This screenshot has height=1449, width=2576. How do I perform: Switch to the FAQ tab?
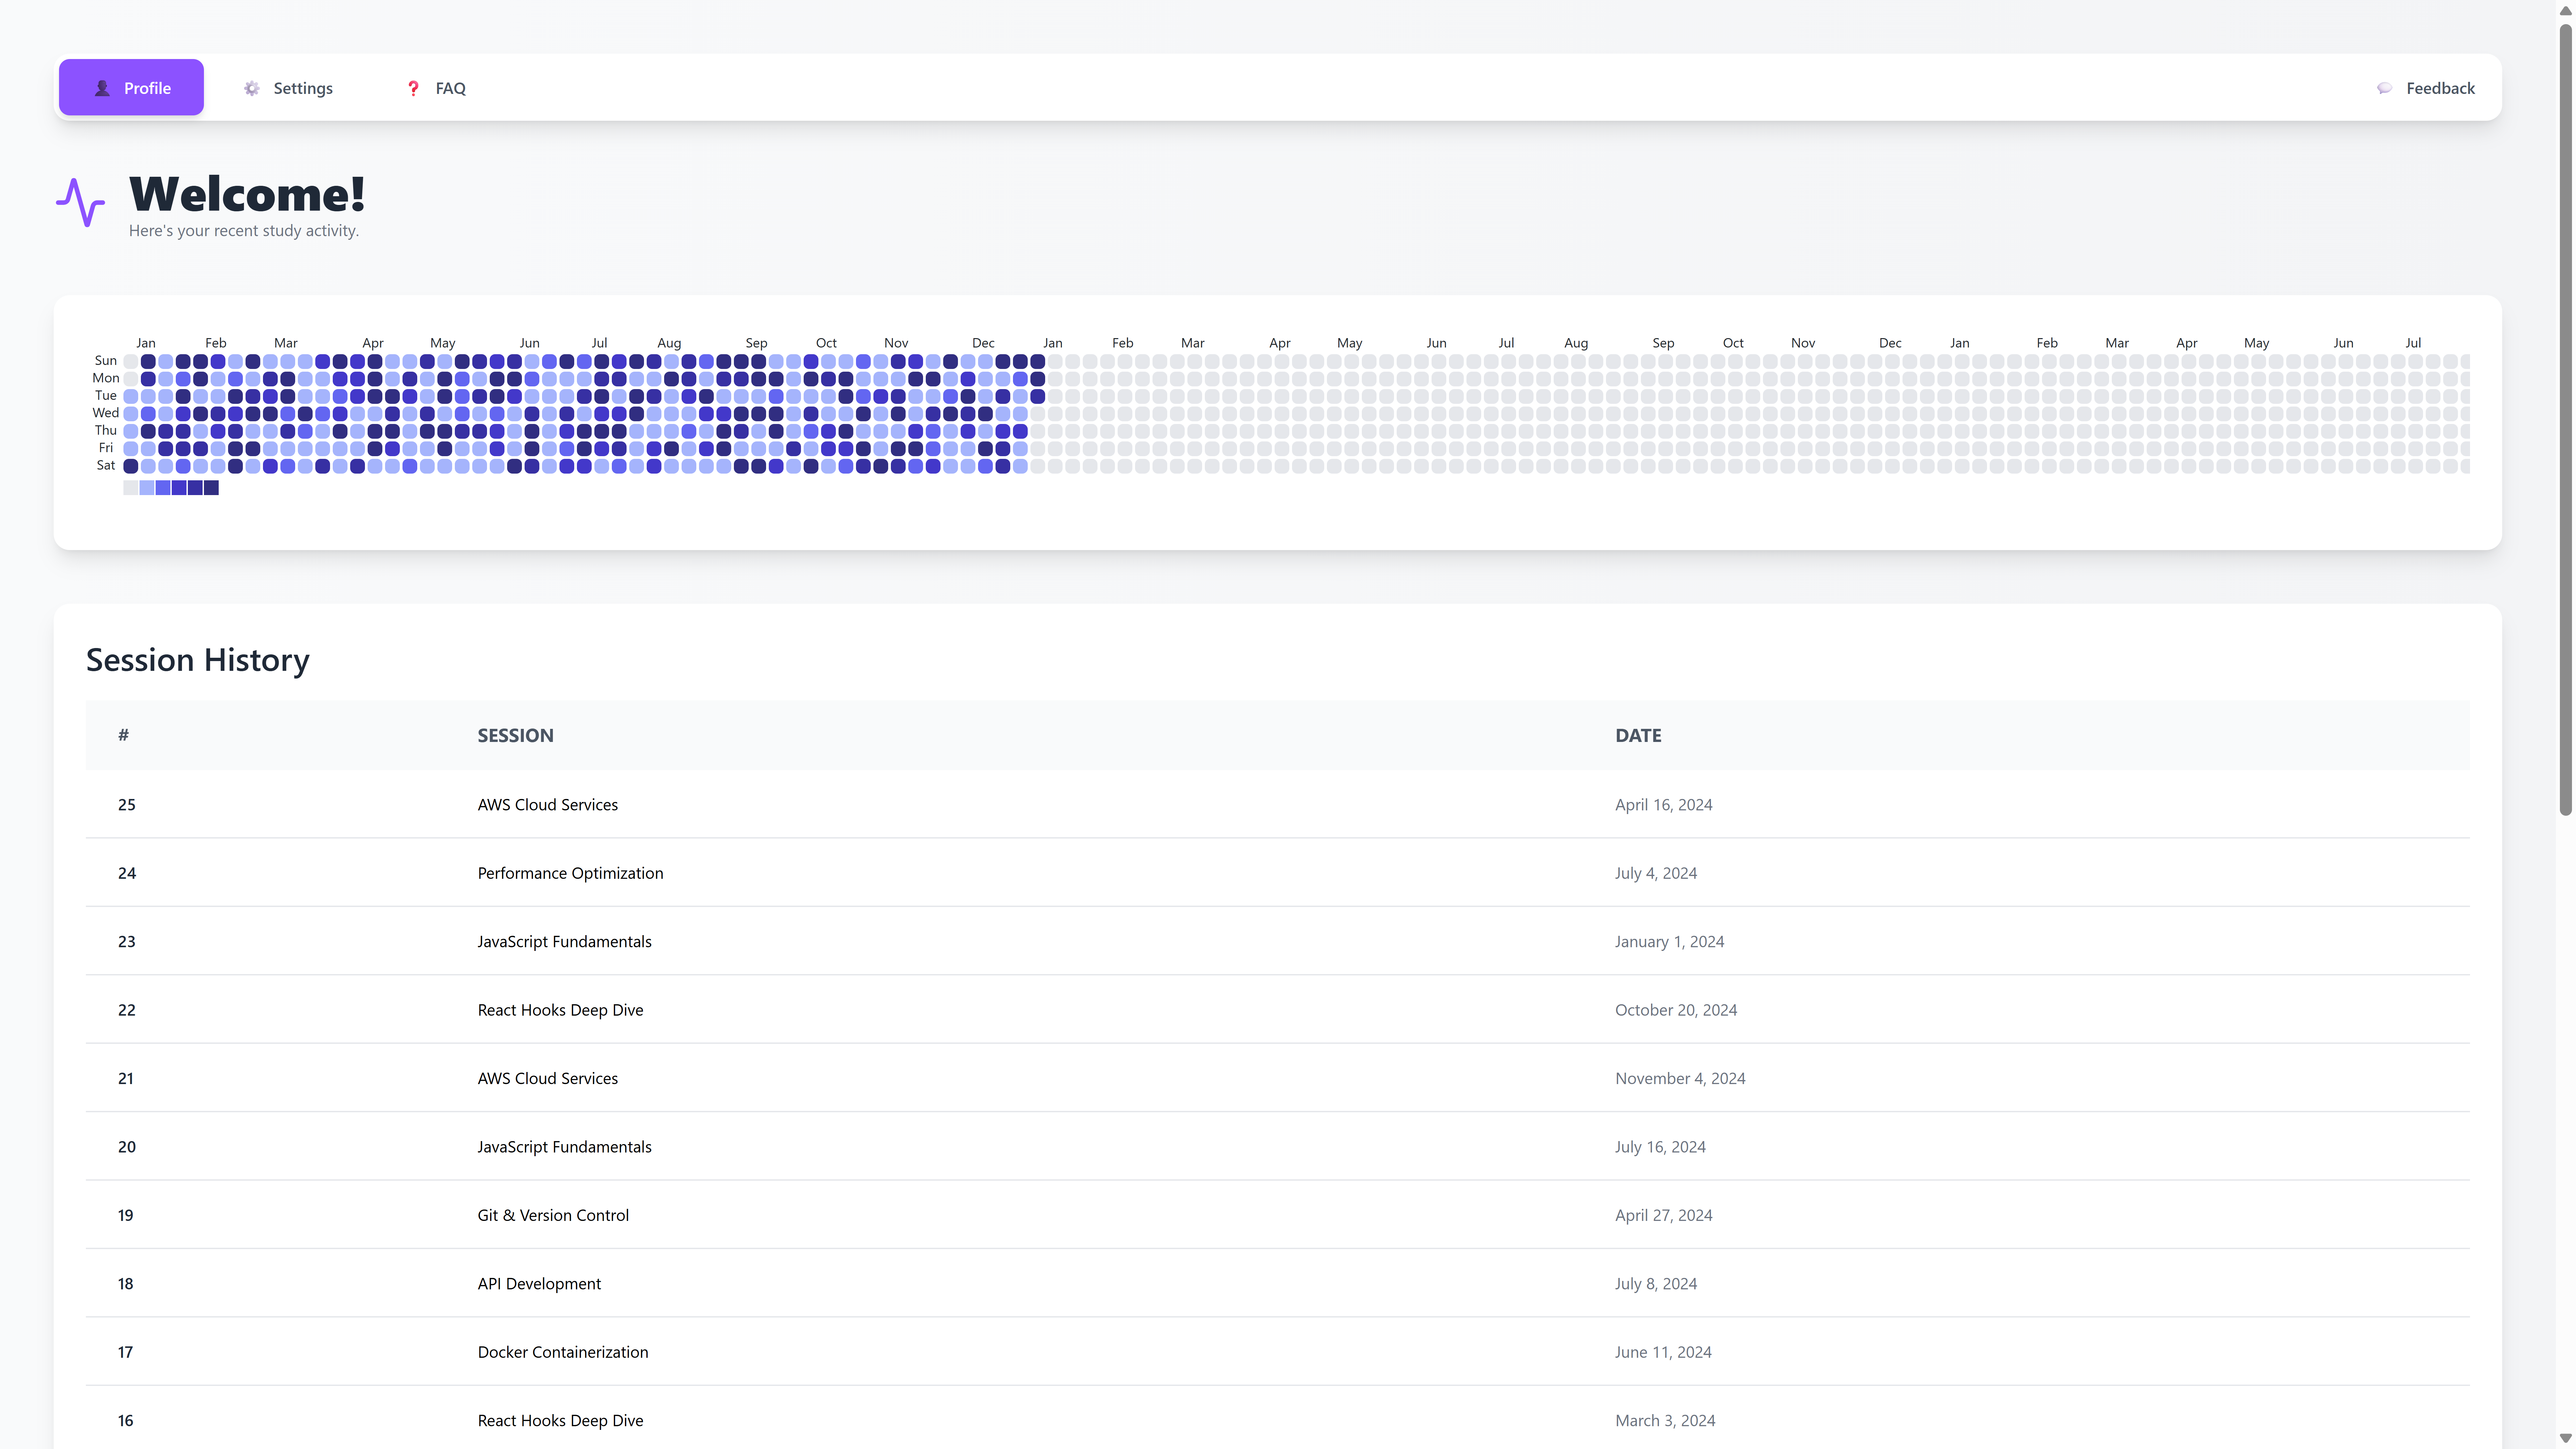coord(436,88)
